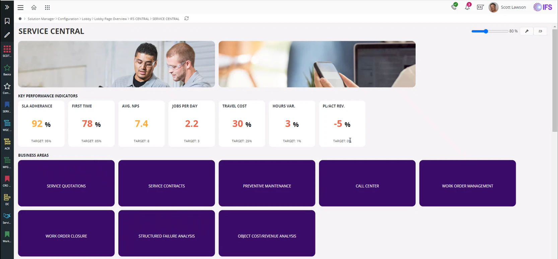558x259 pixels.
Task: Click the link icon button beside wrench
Action: 540,31
